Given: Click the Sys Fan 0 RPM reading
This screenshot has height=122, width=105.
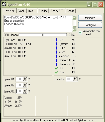Looking at the screenshot, I should point(15,40).
